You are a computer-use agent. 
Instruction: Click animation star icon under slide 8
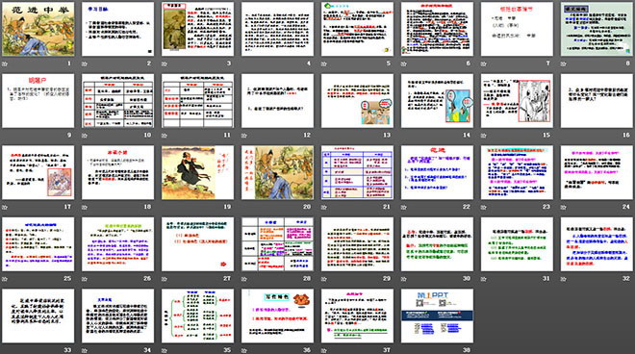[x=563, y=63]
